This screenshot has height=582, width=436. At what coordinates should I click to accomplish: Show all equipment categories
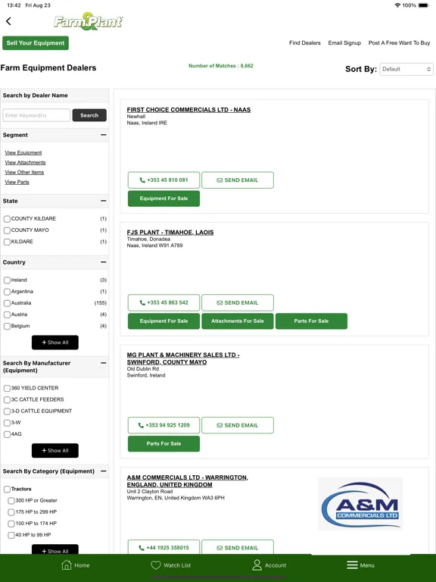point(54,549)
